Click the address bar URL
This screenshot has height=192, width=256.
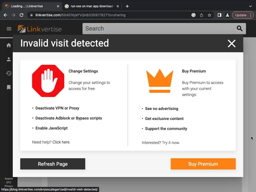pyautogui.click(x=80, y=15)
